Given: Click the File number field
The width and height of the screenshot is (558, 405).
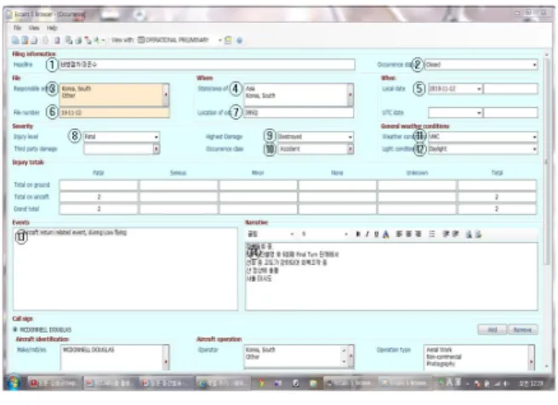Looking at the screenshot, I should point(114,113).
